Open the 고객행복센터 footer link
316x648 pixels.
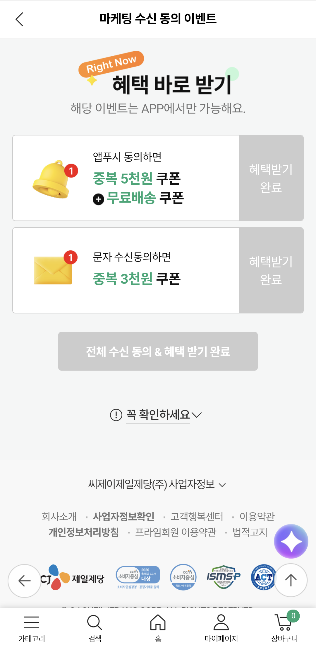point(197,516)
